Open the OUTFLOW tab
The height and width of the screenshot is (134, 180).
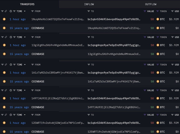coord(151,4)
